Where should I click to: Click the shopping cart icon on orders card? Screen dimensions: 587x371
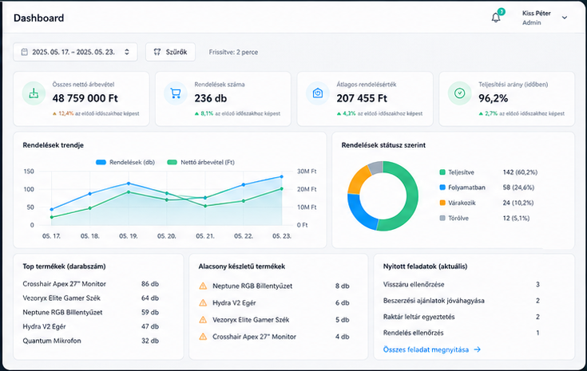click(x=176, y=93)
